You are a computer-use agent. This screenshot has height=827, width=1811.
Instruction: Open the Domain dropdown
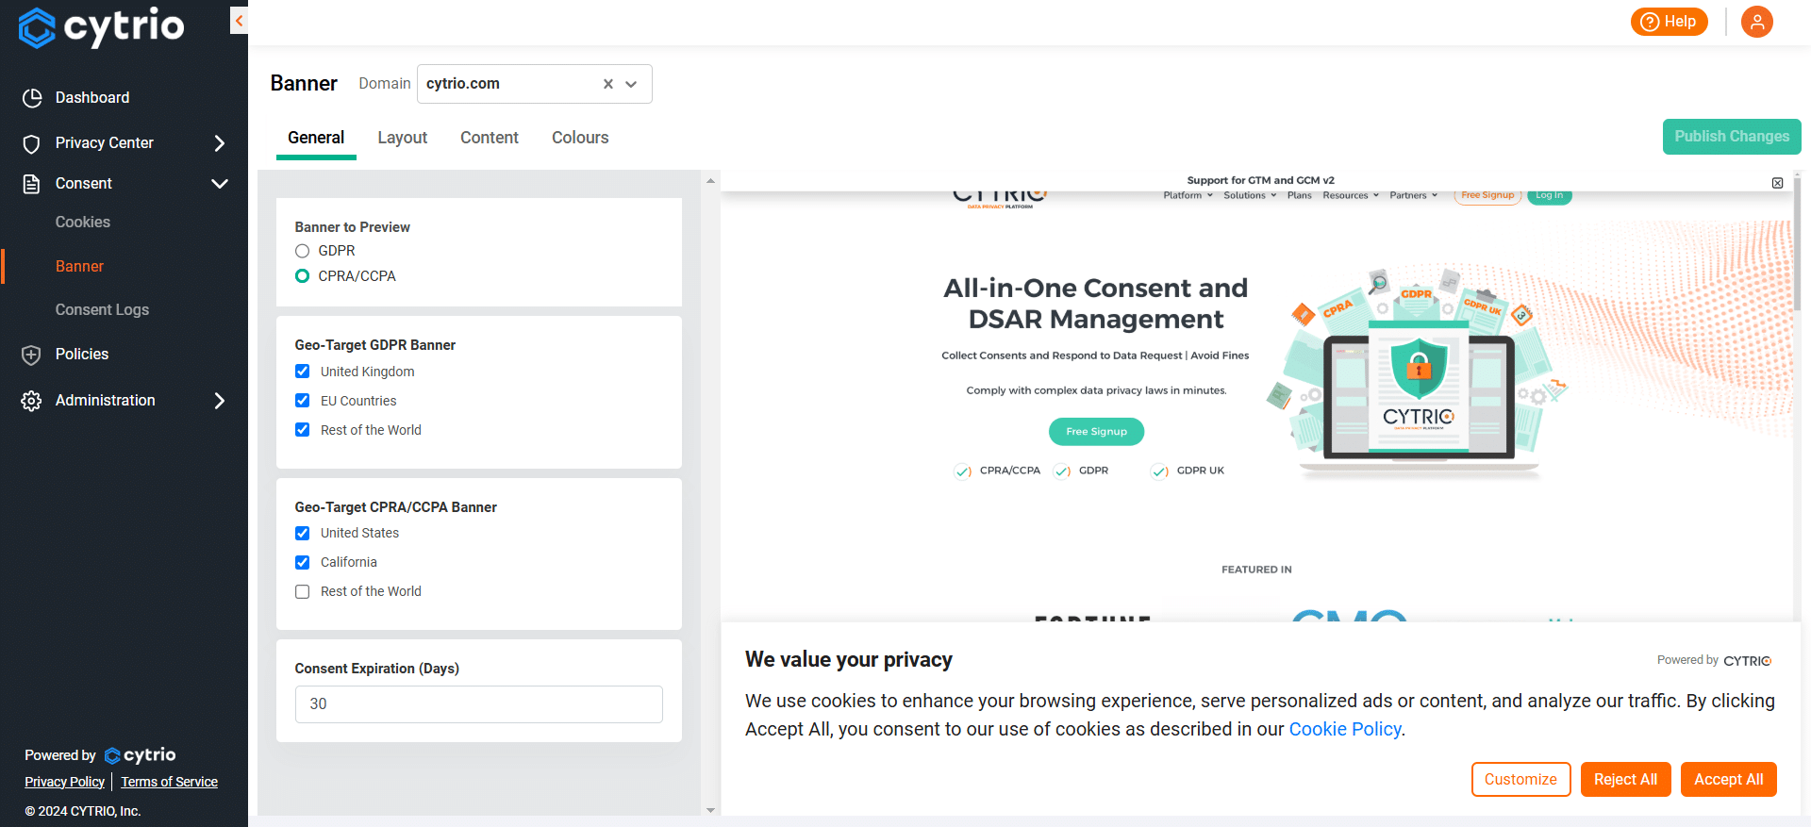click(631, 84)
